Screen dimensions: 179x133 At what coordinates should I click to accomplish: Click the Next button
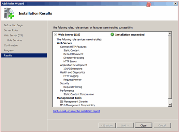(125, 125)
